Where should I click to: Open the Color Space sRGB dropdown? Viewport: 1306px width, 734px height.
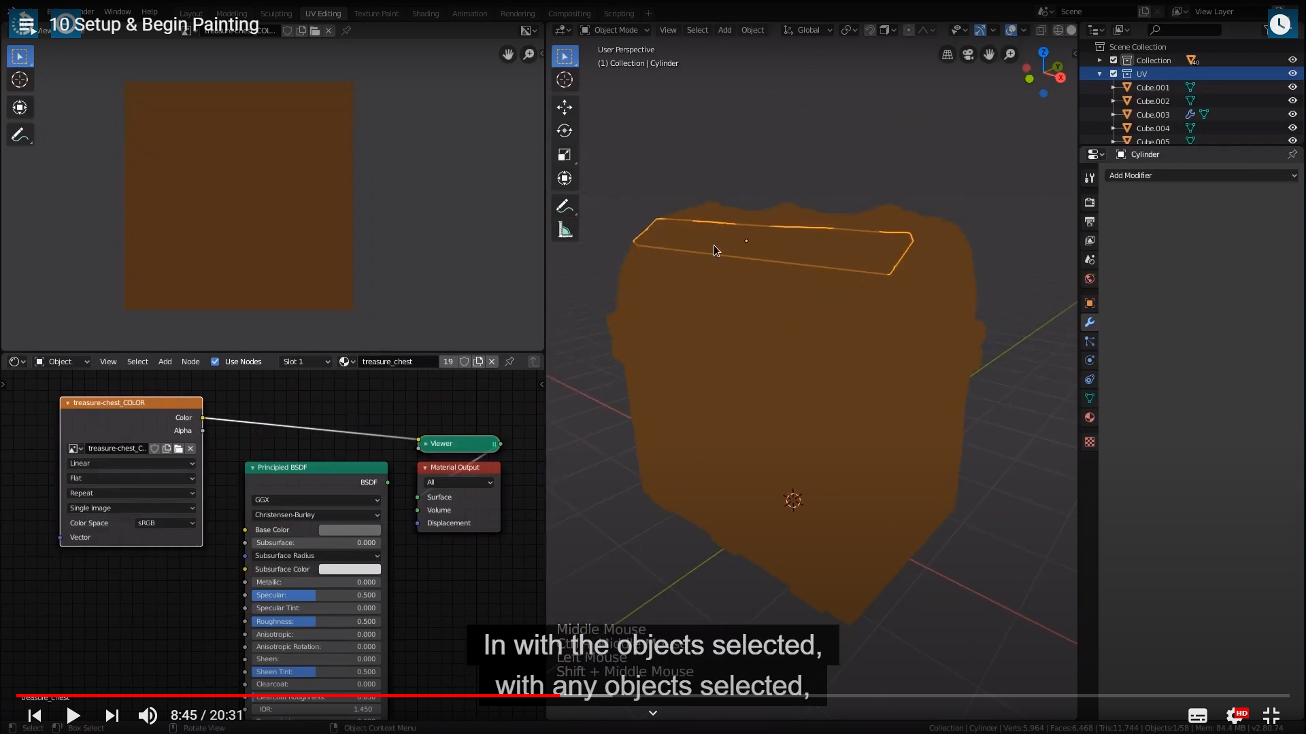click(x=165, y=523)
